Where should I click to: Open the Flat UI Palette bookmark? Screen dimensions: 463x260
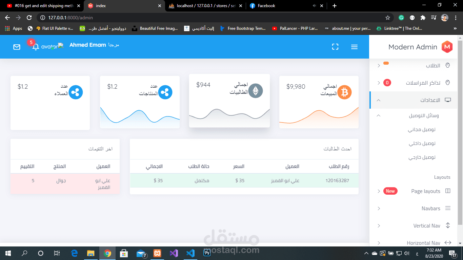55,28
